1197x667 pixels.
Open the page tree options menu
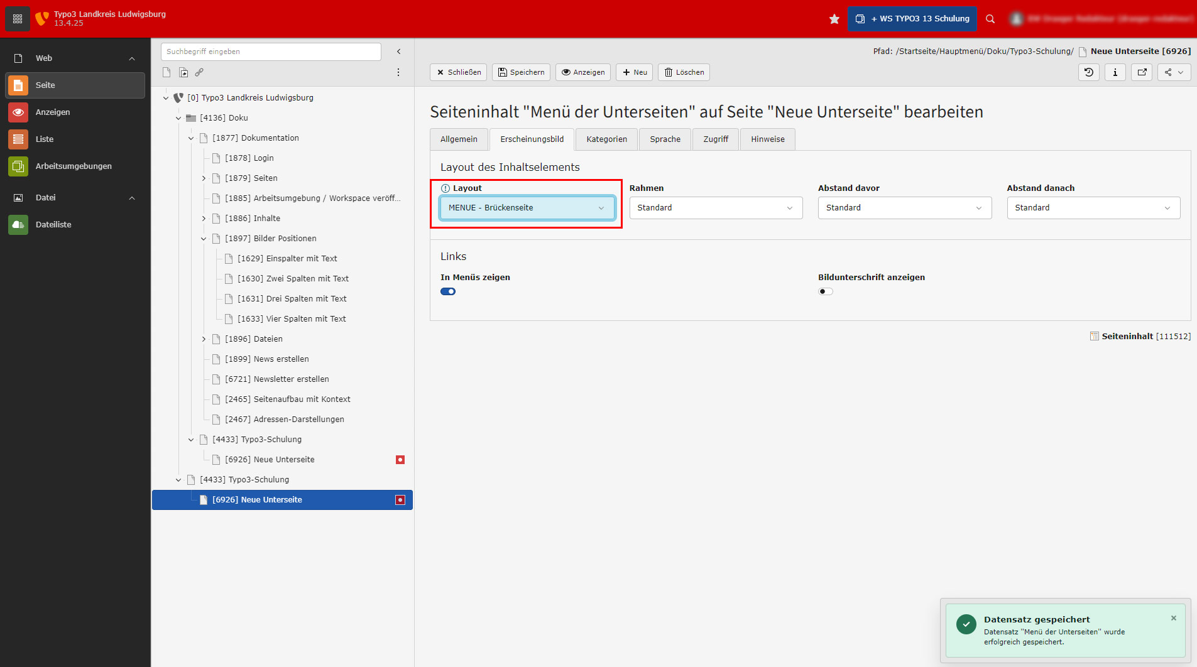point(398,72)
